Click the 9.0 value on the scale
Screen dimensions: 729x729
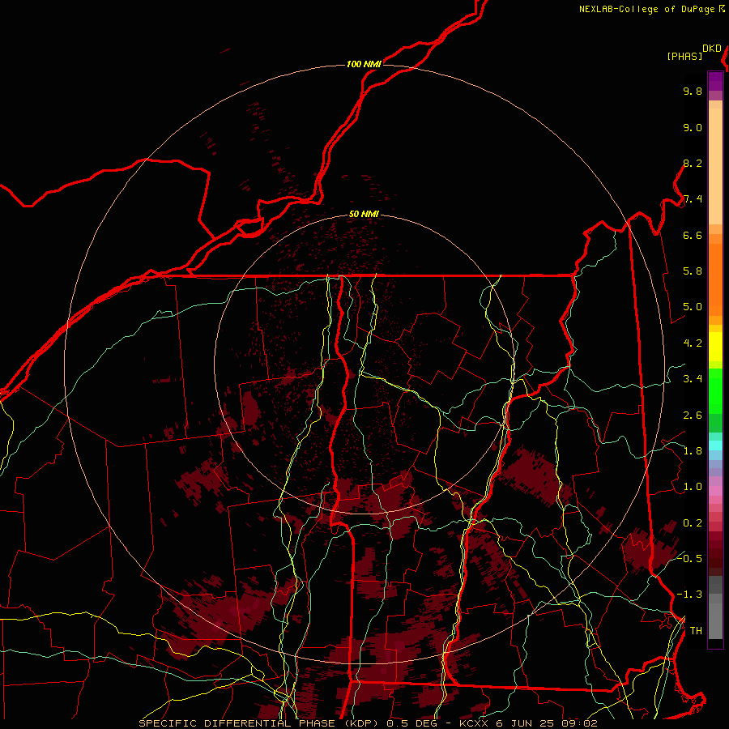pos(693,127)
